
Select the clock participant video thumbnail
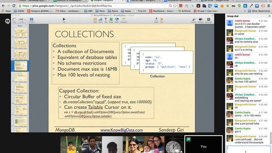coord(174,144)
